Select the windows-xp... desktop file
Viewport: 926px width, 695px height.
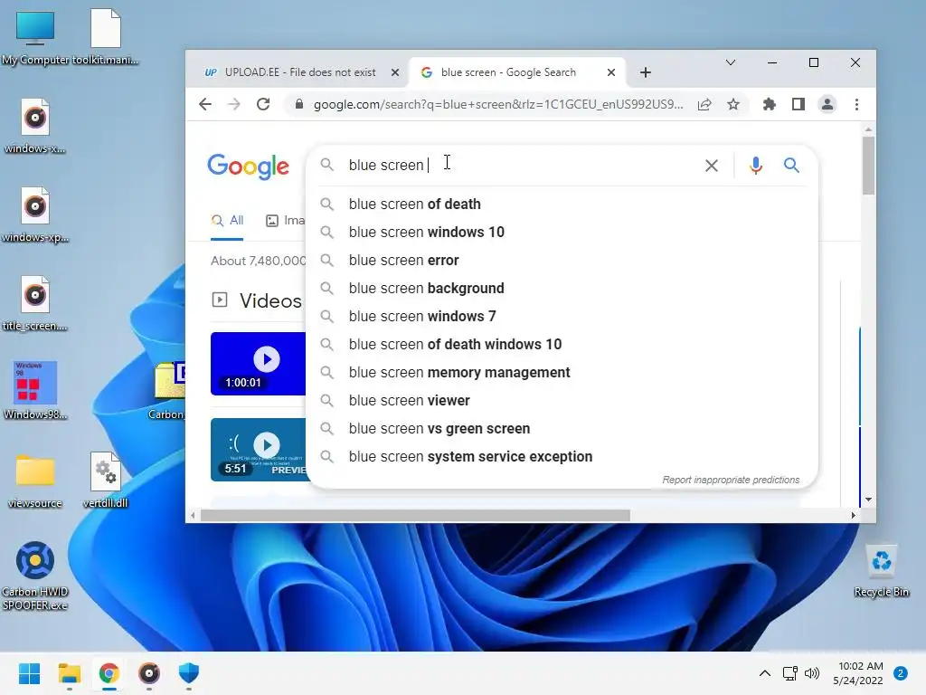[35, 215]
